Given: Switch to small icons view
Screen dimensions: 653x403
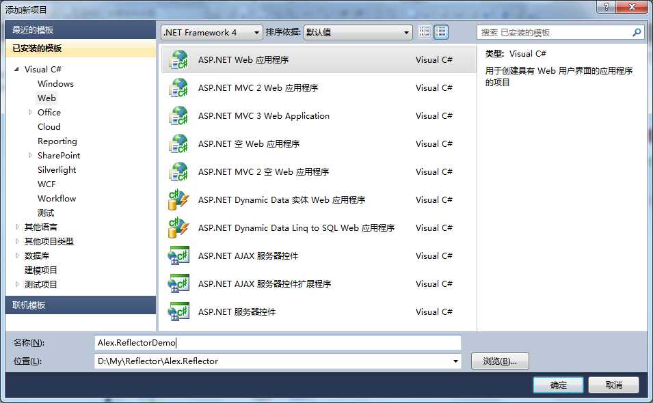Looking at the screenshot, I should (424, 32).
